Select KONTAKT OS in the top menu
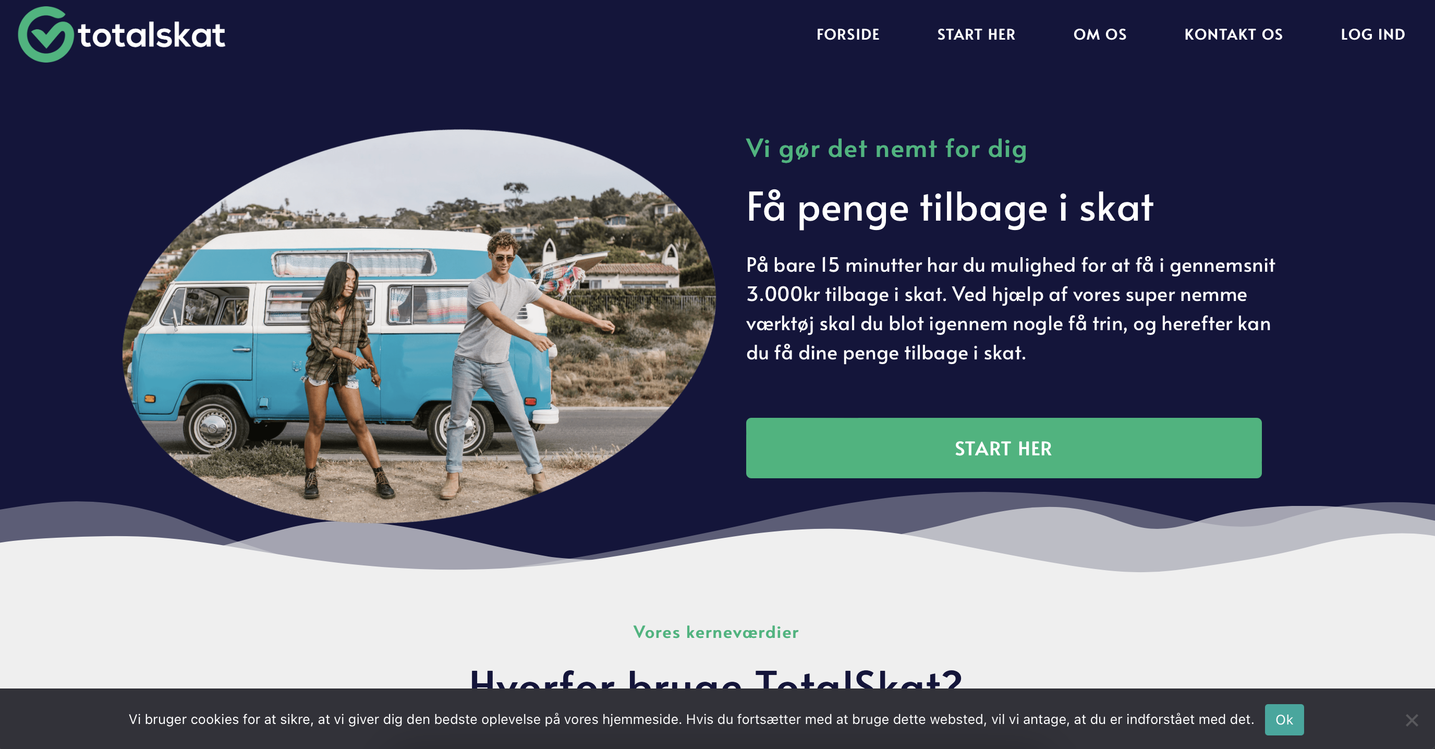Screen dimensions: 1435x749 (1233, 34)
